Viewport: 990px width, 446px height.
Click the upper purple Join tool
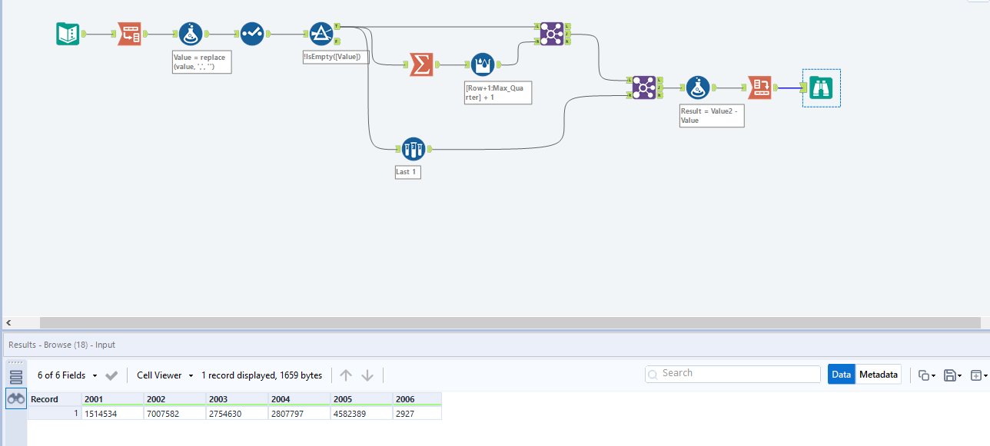point(552,33)
